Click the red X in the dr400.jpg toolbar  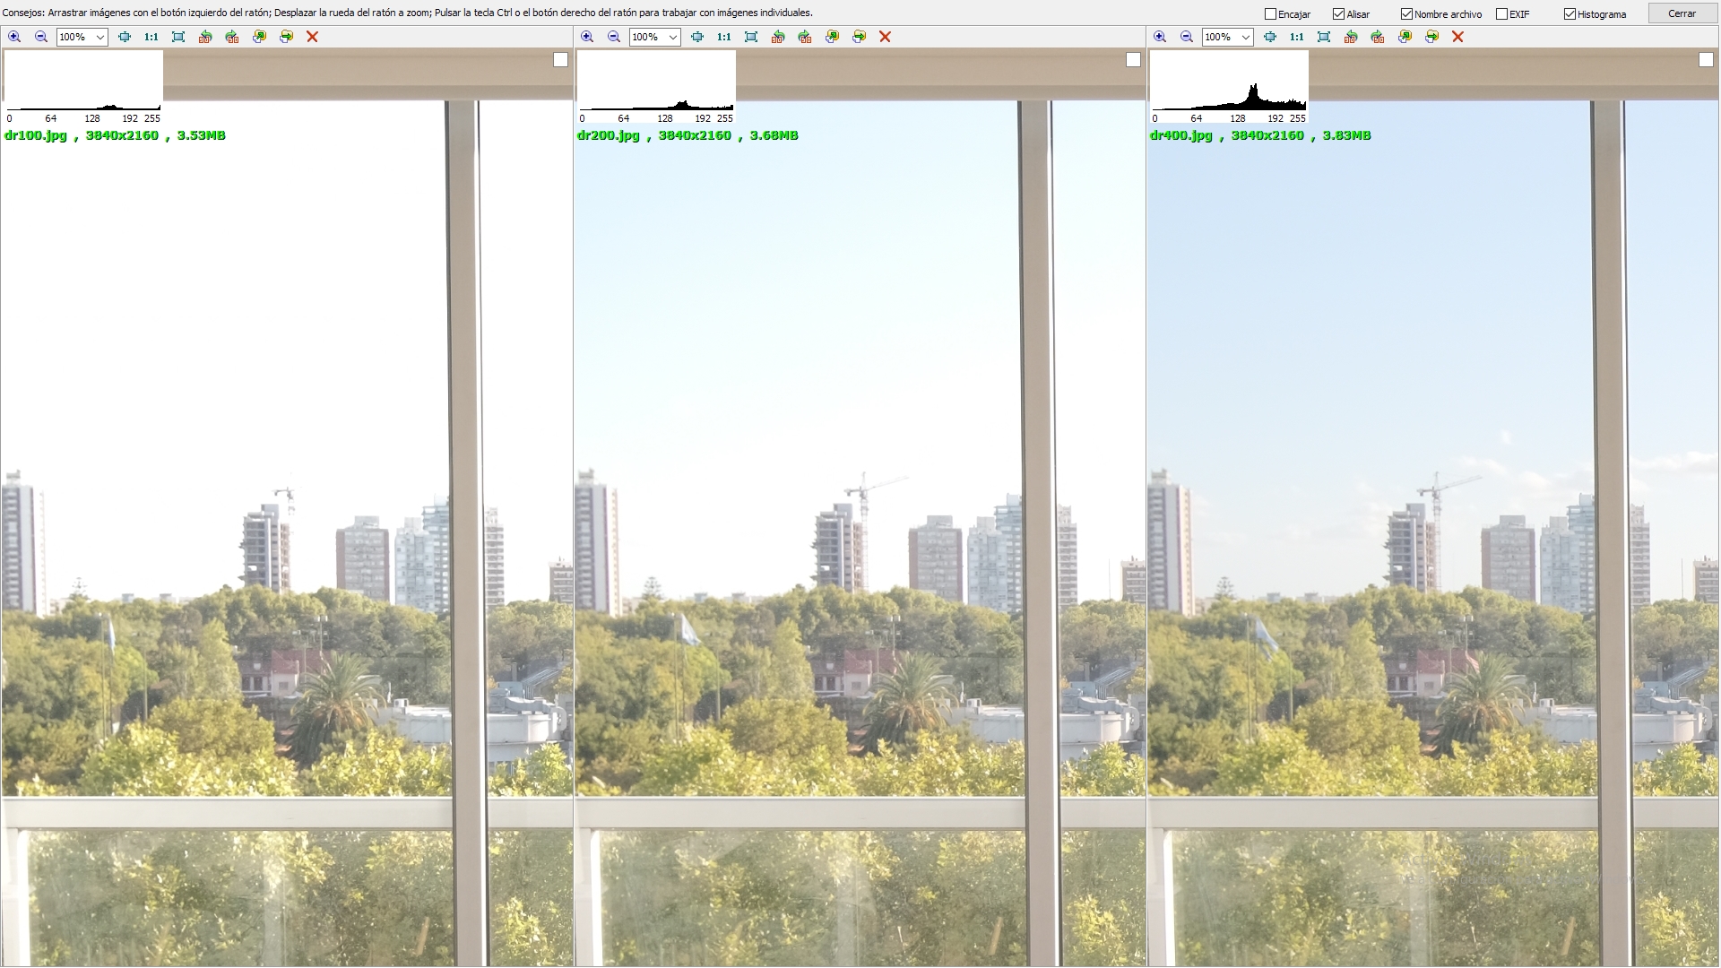[x=1457, y=37]
